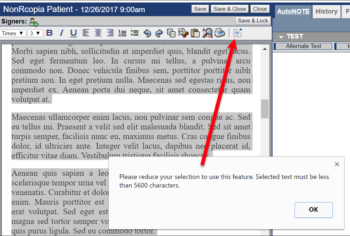Click the Save button
The image size is (350, 236).
200,9
